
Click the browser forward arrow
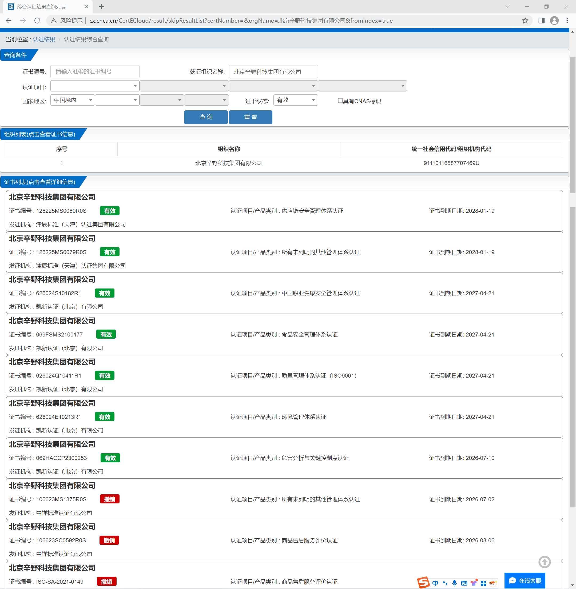click(x=23, y=21)
